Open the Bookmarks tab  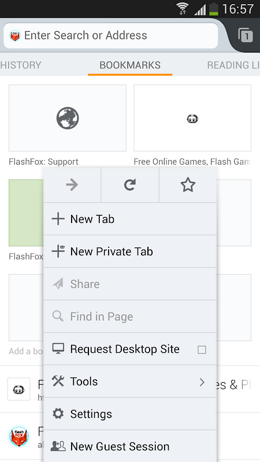[x=130, y=65]
